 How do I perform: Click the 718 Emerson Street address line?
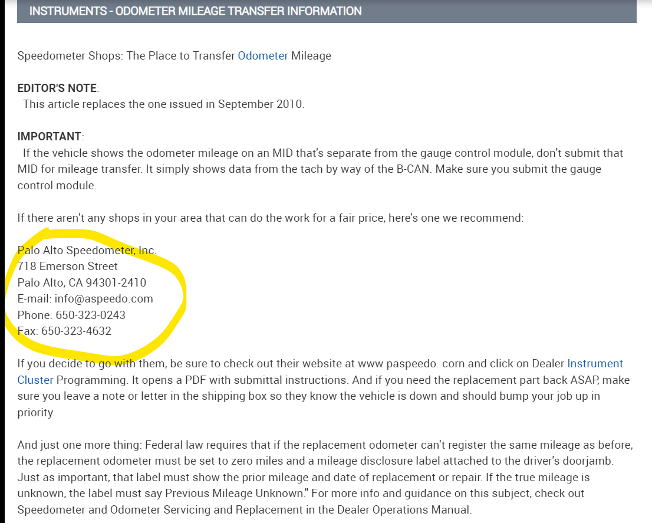point(67,266)
